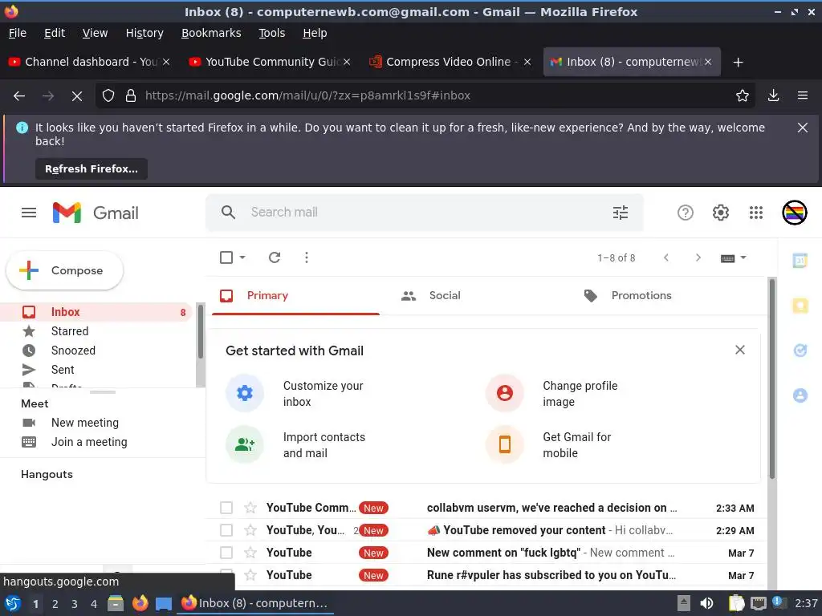
Task: Go to newer messages arrow
Action: tap(665, 257)
